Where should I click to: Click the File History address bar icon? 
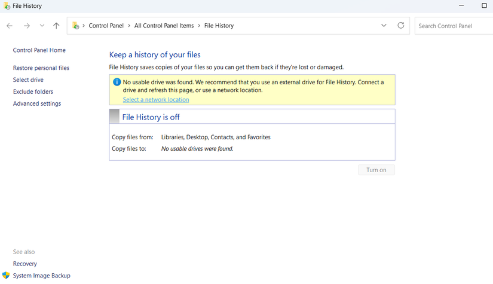(76, 26)
